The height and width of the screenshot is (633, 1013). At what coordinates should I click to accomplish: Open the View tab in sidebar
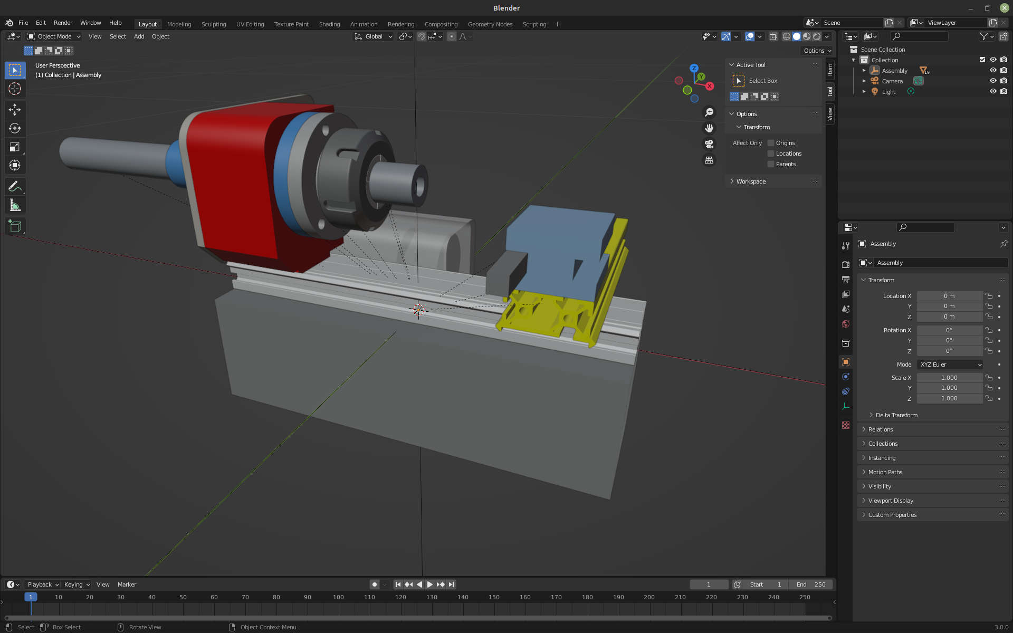830,114
